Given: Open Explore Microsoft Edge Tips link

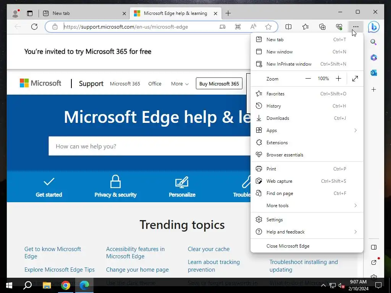Looking at the screenshot, I should [x=60, y=270].
